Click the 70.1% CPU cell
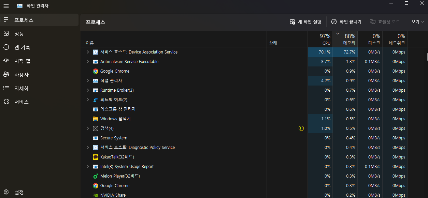428x198 pixels. click(x=320, y=52)
